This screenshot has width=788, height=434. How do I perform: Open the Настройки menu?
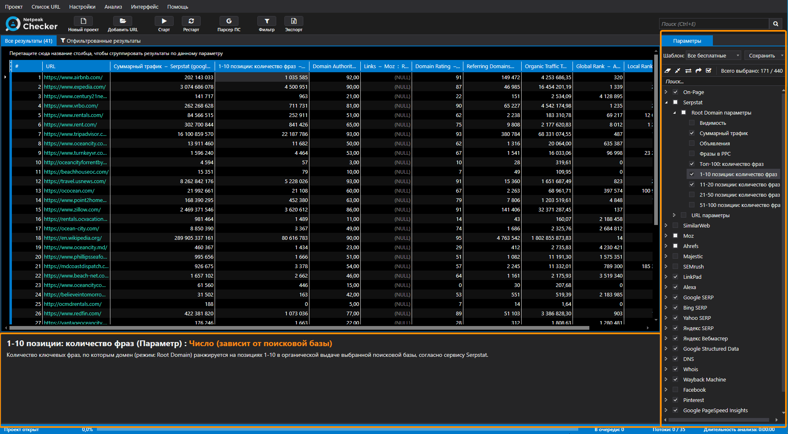point(82,7)
